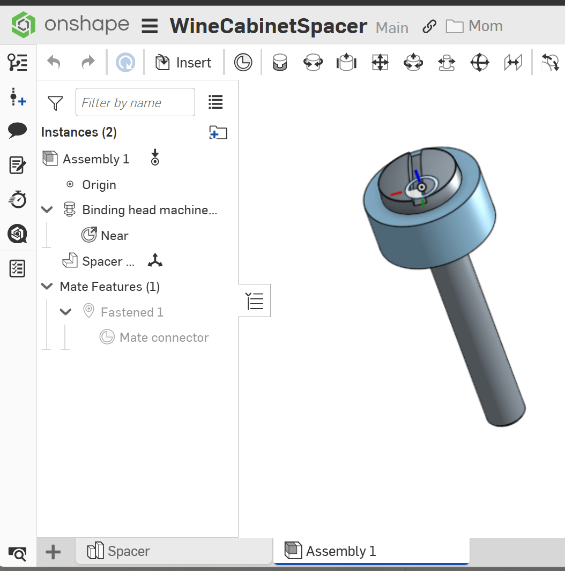Click the Insert button
This screenshot has width=565, height=571.
click(183, 63)
